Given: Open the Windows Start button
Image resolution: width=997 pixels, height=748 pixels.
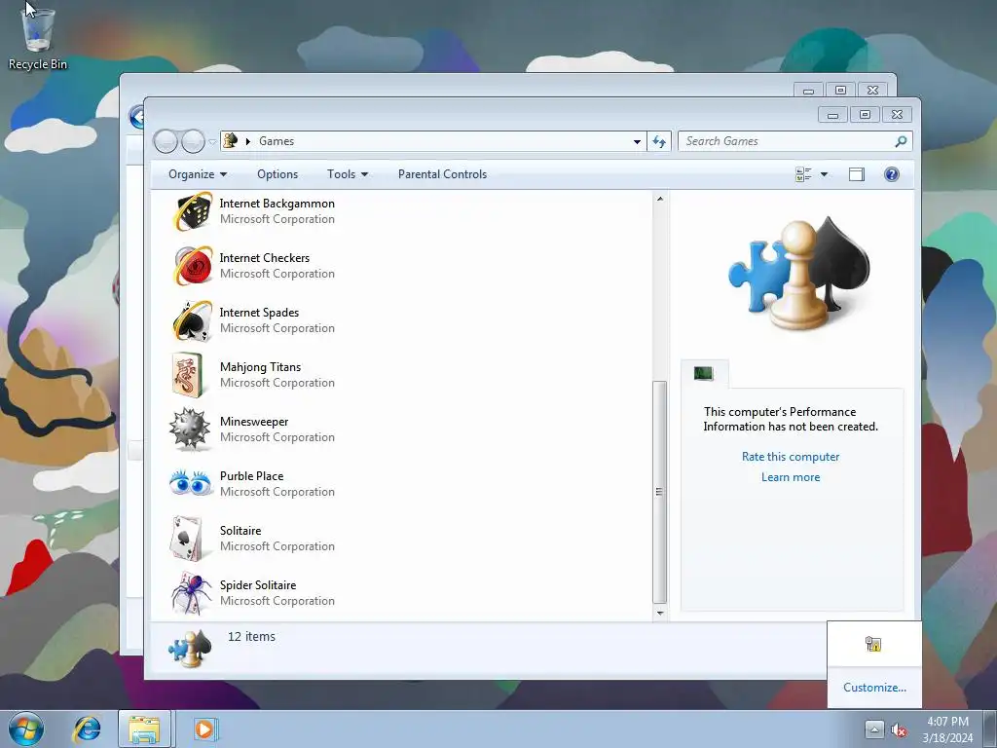Looking at the screenshot, I should tap(26, 729).
